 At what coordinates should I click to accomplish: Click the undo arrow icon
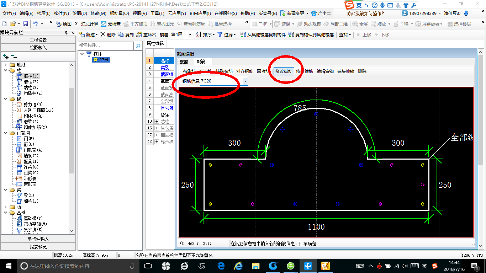(x=36, y=24)
